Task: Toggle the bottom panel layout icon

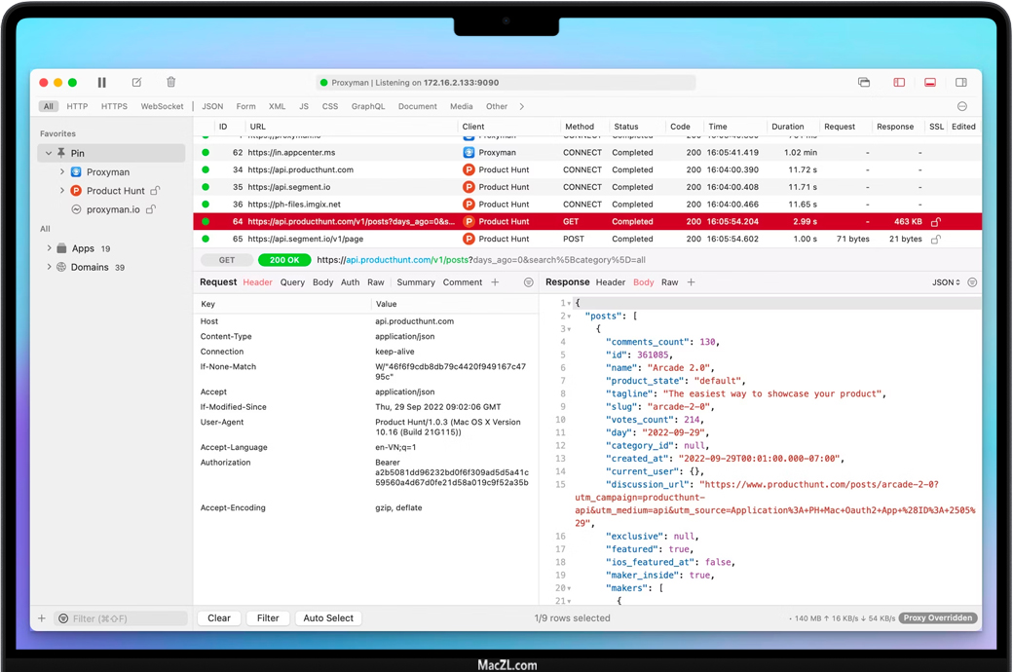Action: [x=930, y=83]
